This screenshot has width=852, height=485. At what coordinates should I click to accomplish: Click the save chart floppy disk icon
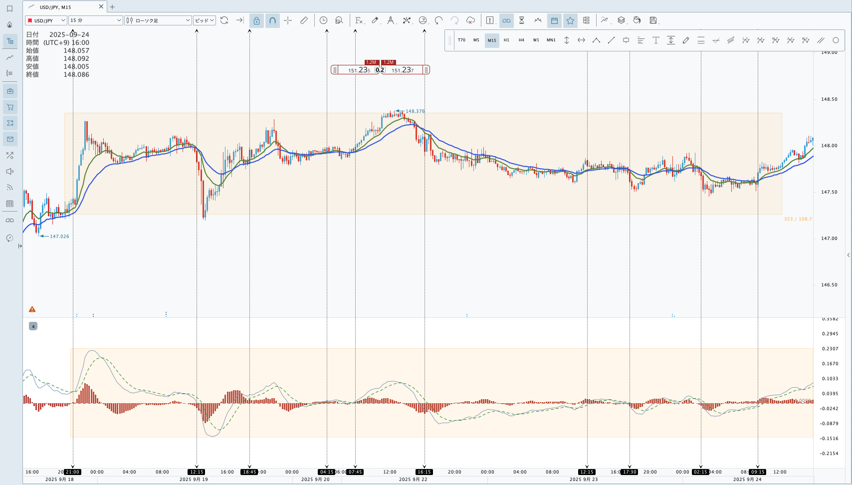[653, 20]
